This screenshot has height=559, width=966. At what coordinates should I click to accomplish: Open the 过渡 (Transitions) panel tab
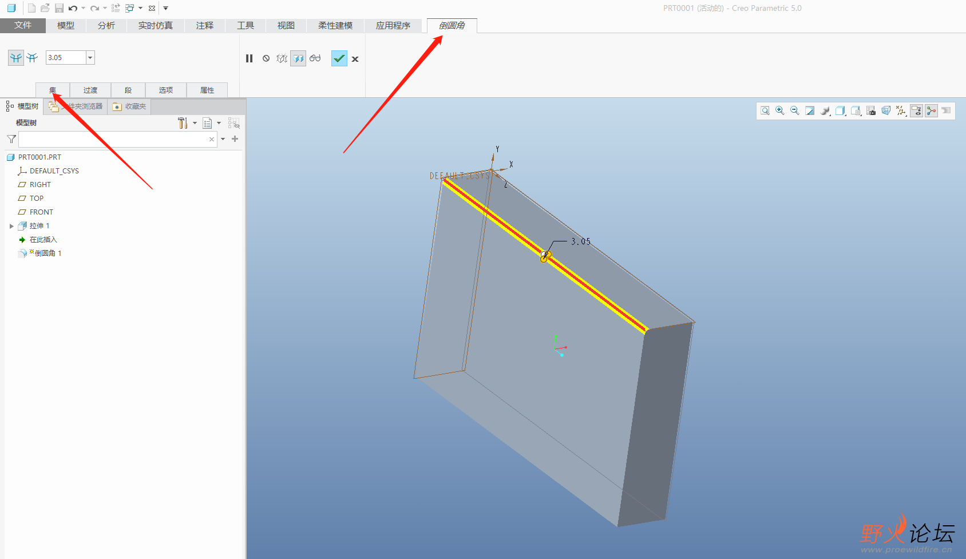point(90,90)
